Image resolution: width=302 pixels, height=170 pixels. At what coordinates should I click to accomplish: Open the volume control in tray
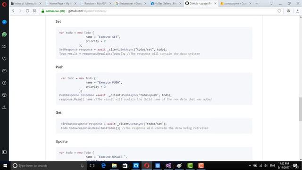pyautogui.click(x=266, y=166)
